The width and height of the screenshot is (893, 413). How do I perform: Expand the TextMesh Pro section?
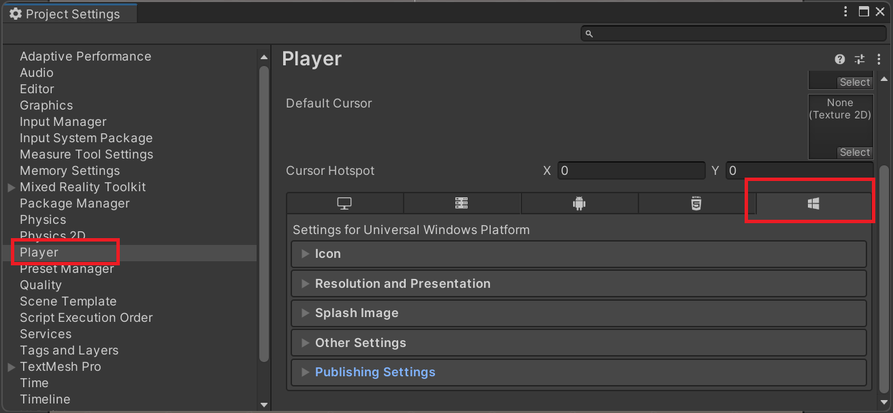coord(10,366)
